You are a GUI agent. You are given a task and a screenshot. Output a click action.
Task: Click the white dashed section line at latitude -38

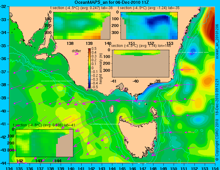coord(56,81)
